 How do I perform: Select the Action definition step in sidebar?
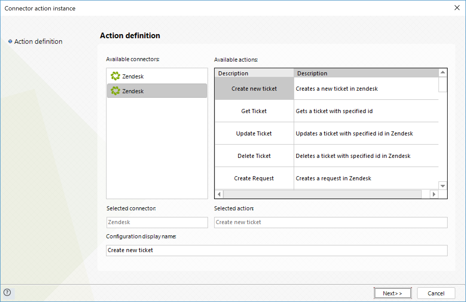pyautogui.click(x=35, y=42)
